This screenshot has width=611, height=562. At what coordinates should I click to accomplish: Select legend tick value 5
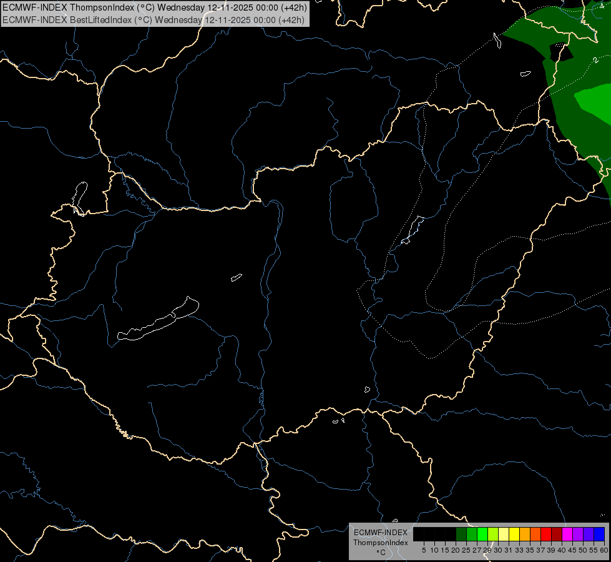424,550
